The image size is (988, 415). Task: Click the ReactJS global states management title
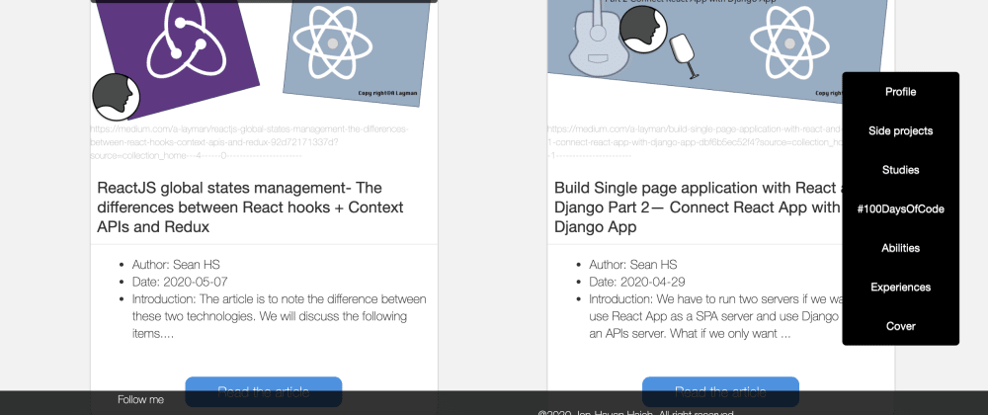click(x=250, y=207)
